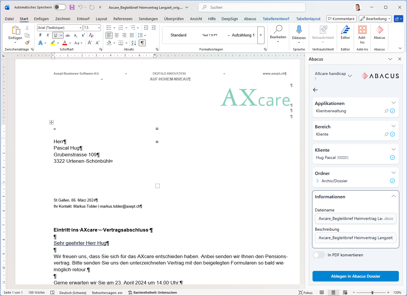Click the empty checkbox in the document
407x296 pixels.
(158, 186)
